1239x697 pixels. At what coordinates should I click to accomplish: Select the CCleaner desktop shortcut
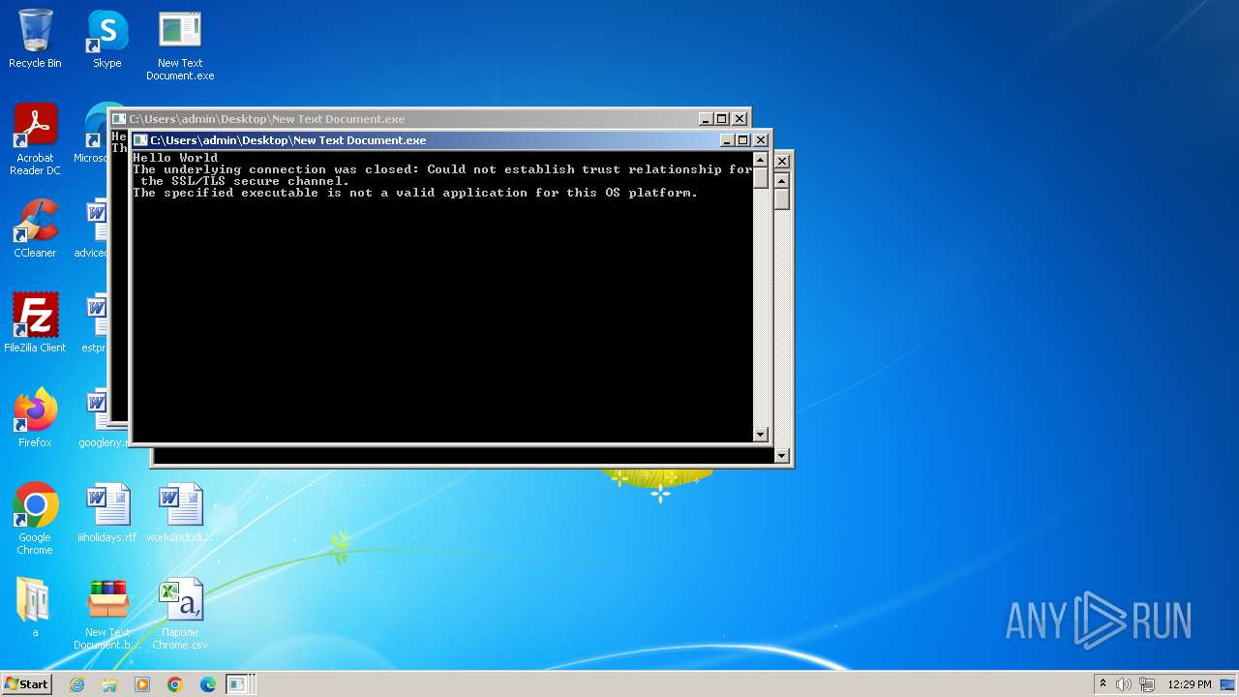(x=35, y=228)
